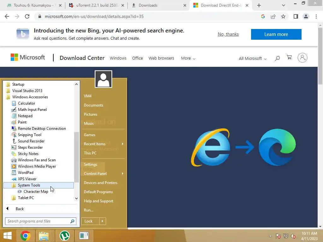323x242 pixels.
Task: Open Character Map under System Tools
Action: (x=36, y=192)
